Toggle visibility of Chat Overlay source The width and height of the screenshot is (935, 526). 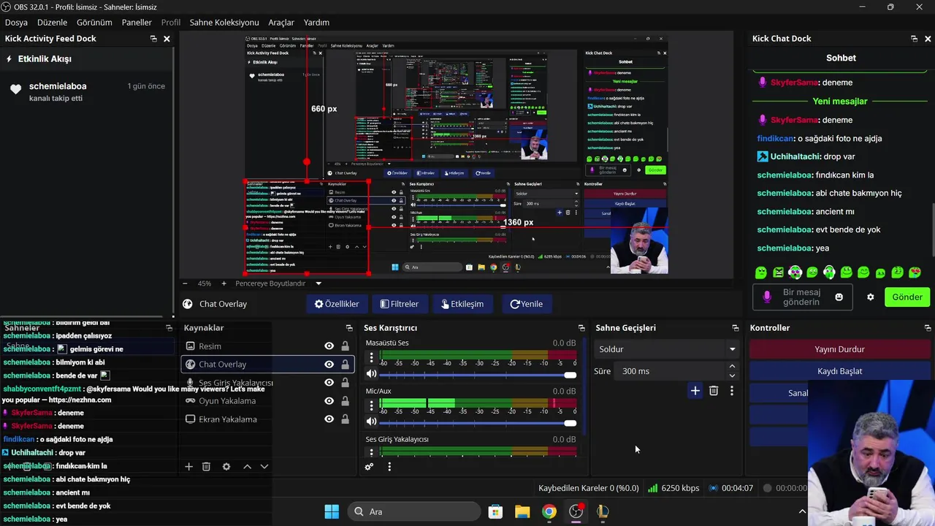(329, 365)
